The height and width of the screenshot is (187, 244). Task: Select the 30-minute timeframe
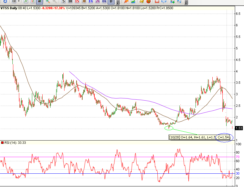tap(83, 2)
